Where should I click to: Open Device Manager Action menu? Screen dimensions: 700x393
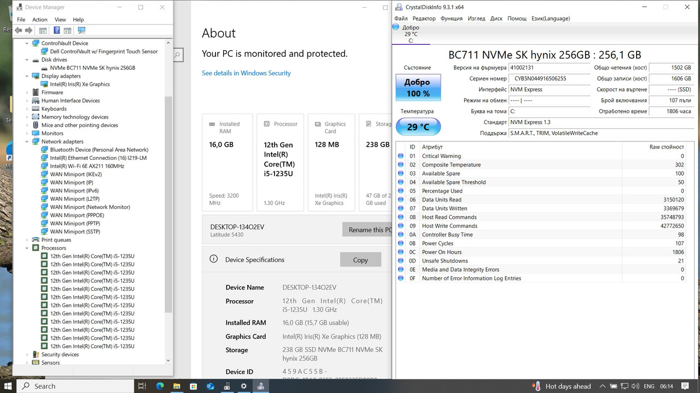pyautogui.click(x=39, y=20)
